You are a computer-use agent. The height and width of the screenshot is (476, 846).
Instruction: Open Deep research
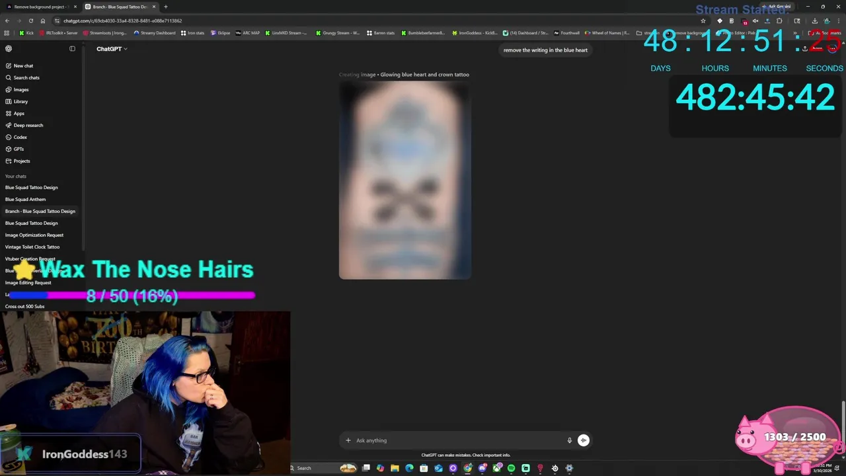click(28, 125)
